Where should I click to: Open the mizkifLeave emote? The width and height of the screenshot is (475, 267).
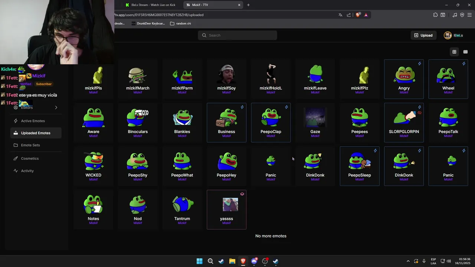pos(315,79)
